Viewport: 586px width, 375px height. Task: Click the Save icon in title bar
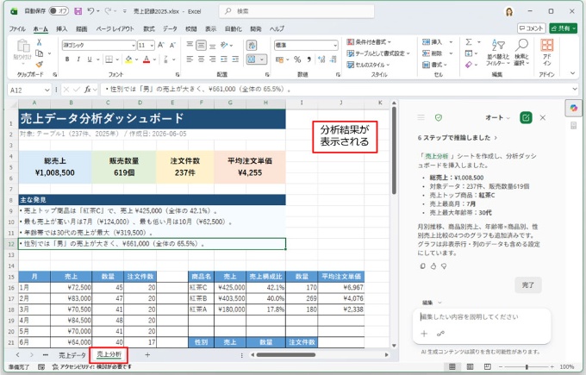78,11
